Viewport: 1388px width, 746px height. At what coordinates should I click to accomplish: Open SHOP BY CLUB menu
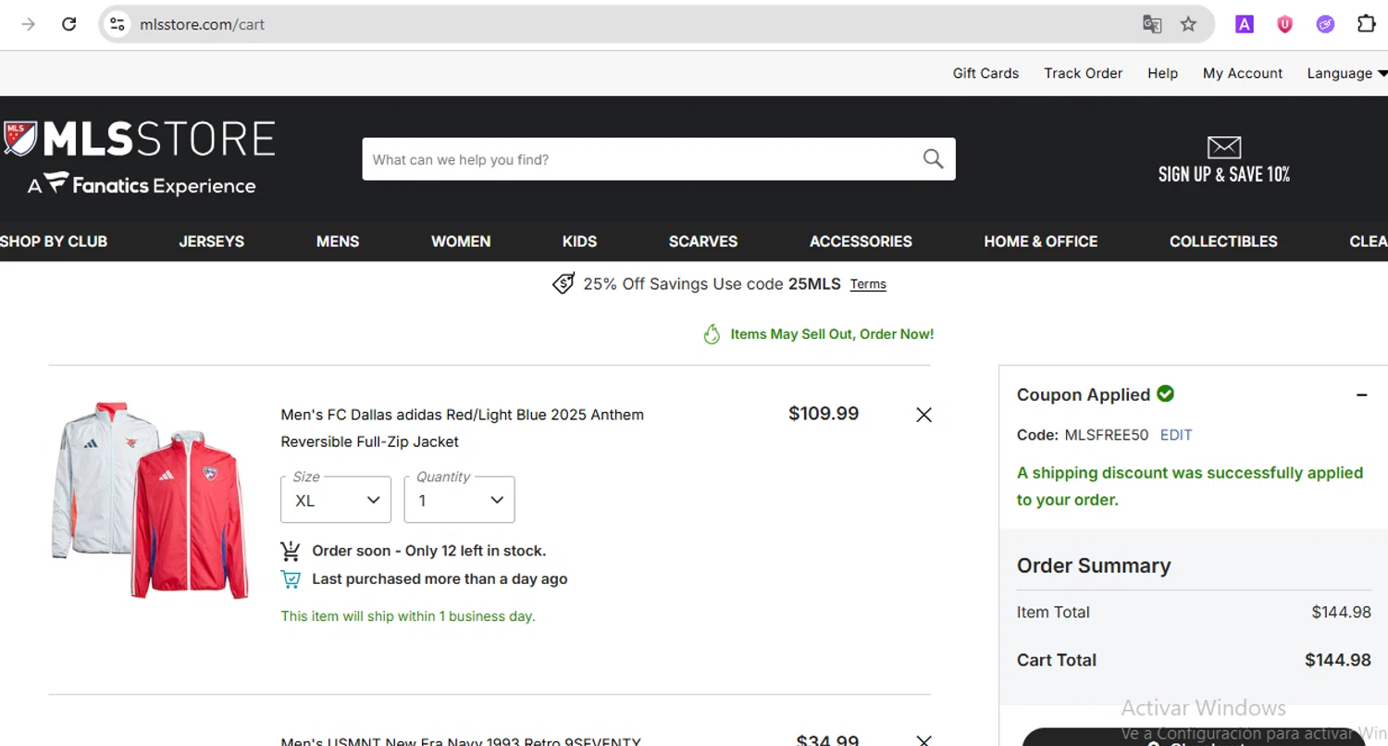[54, 242]
